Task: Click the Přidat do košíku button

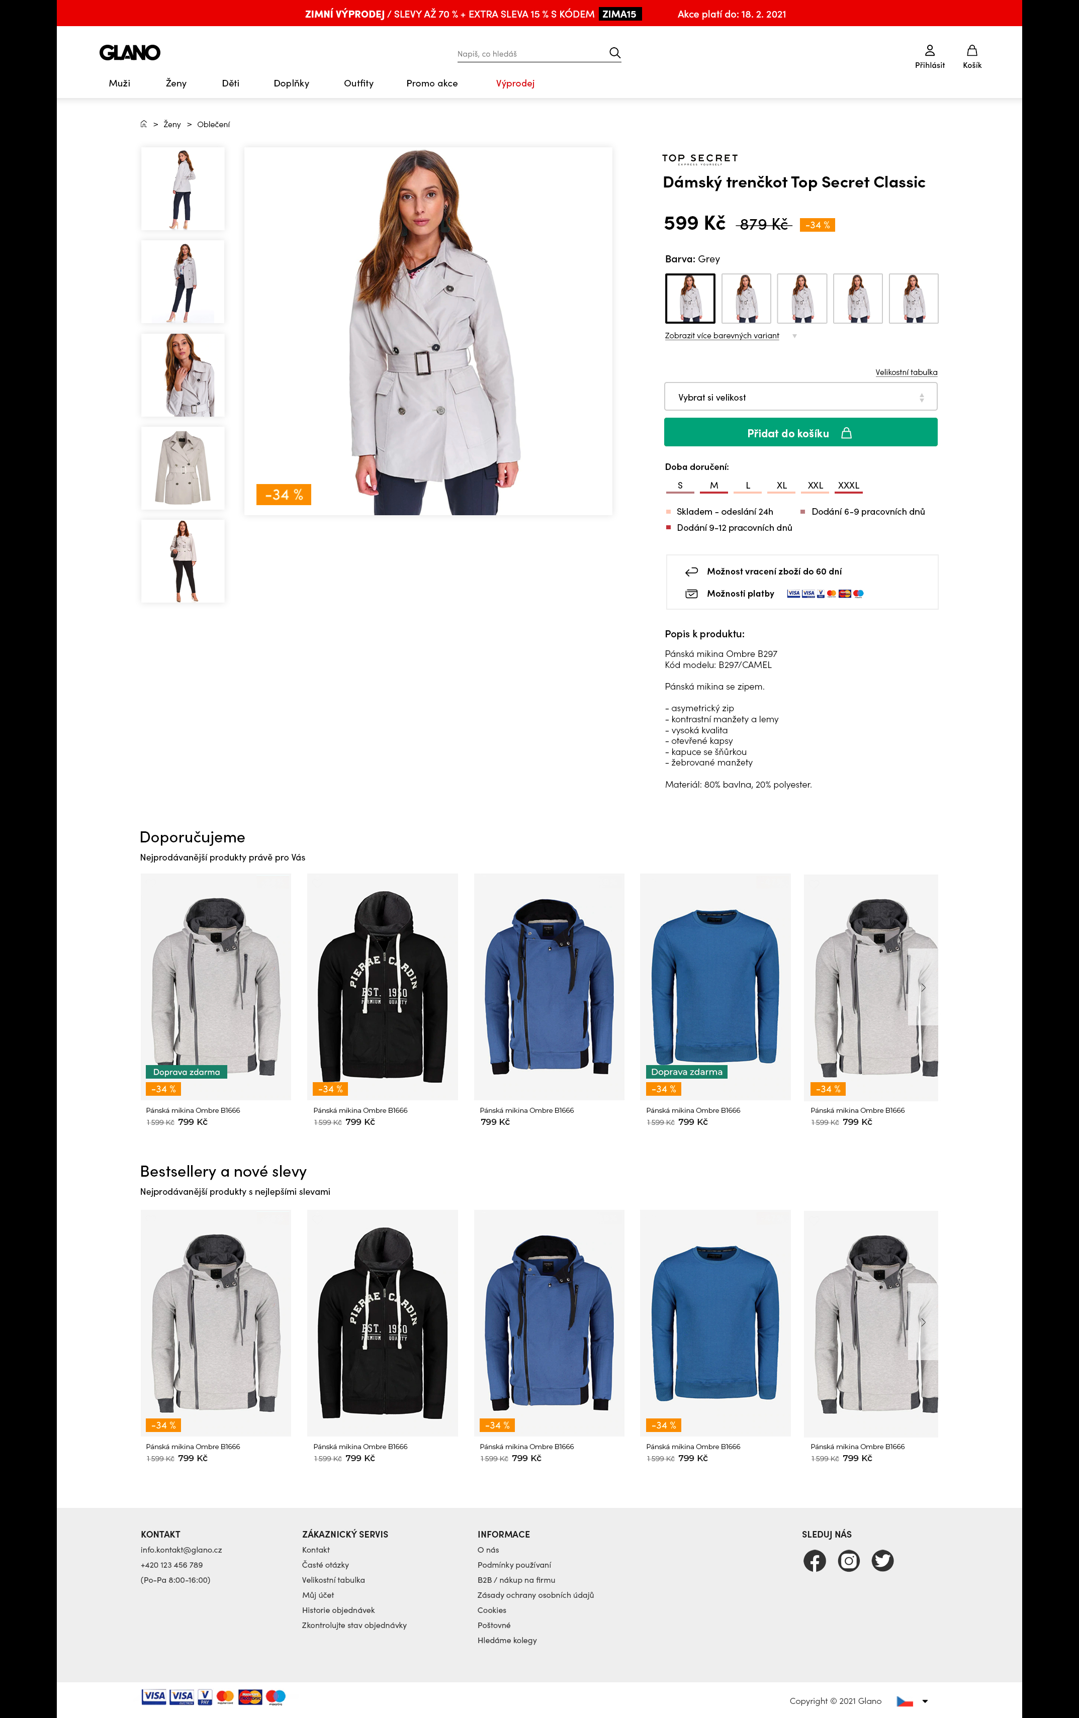Action: 800,432
